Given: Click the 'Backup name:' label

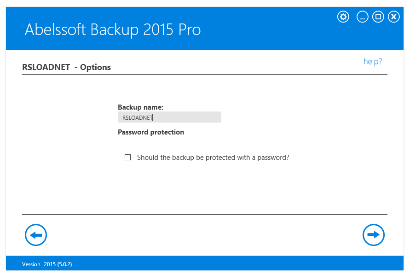Looking at the screenshot, I should tap(140, 107).
